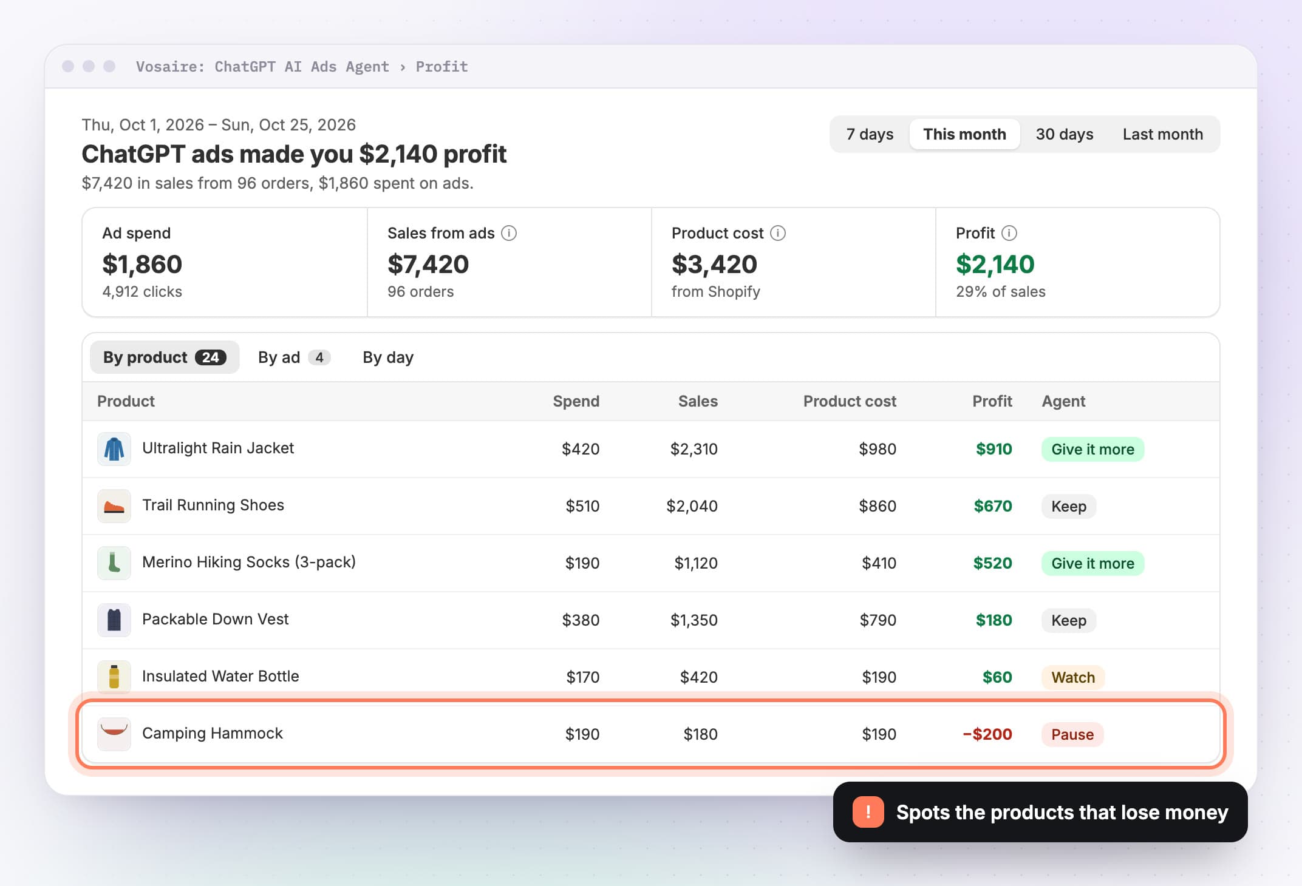1302x886 pixels.
Task: Switch to the Last month range
Action: (x=1162, y=134)
